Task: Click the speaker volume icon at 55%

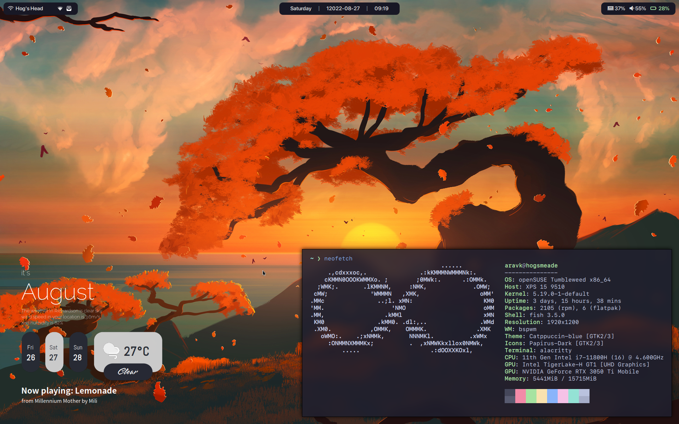Action: click(632, 8)
